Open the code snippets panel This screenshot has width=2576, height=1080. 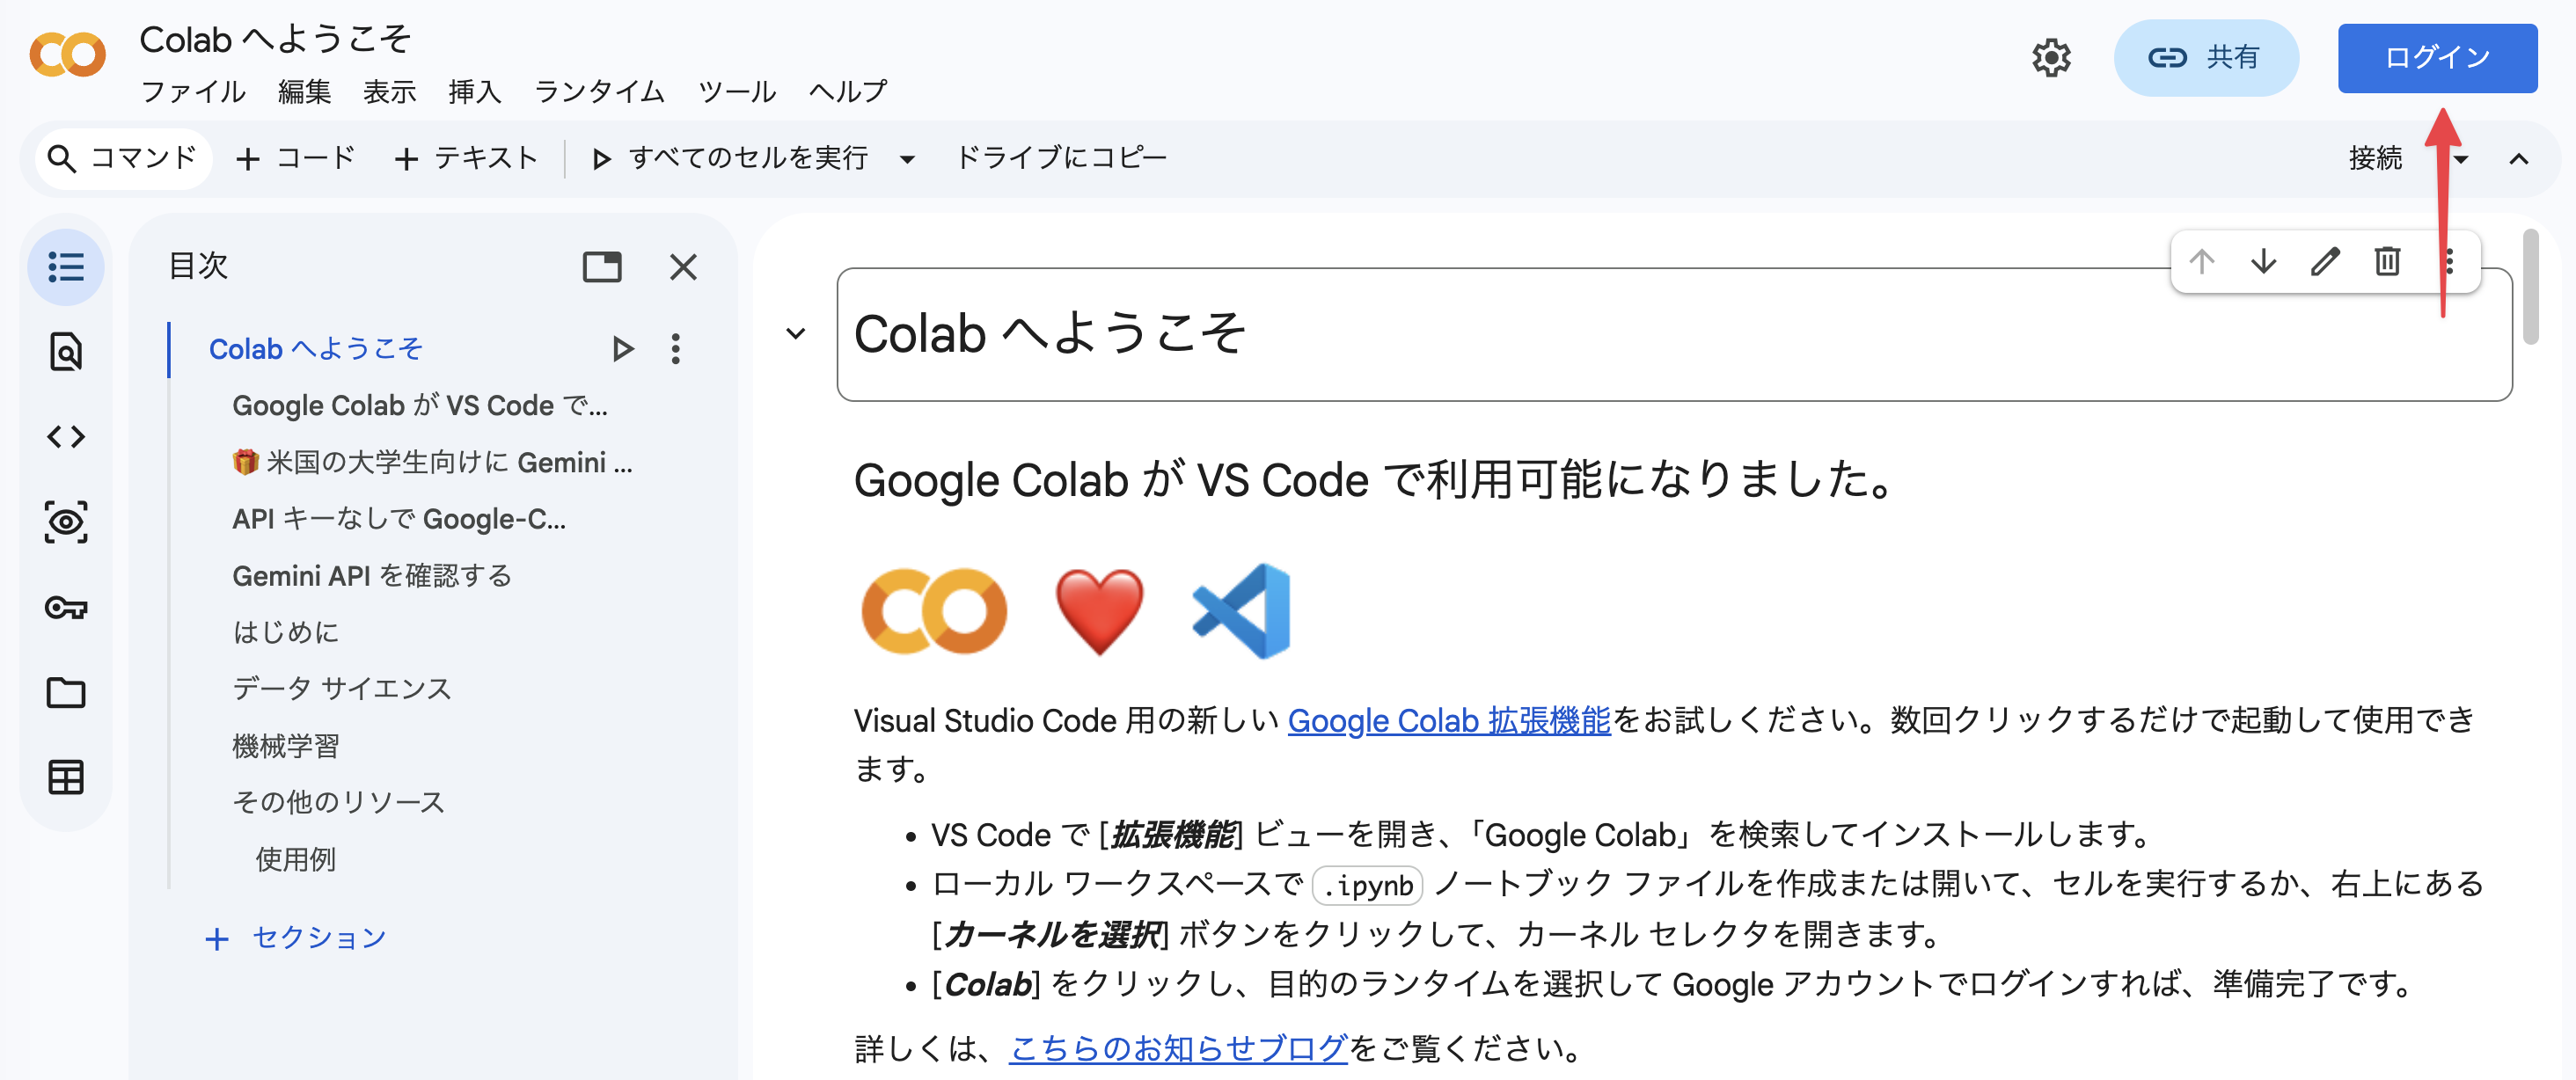(65, 437)
